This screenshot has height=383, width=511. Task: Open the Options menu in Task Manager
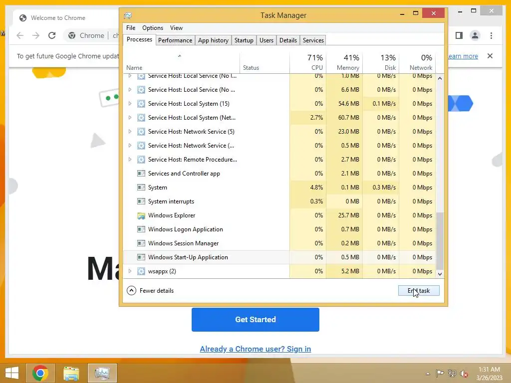click(x=153, y=28)
